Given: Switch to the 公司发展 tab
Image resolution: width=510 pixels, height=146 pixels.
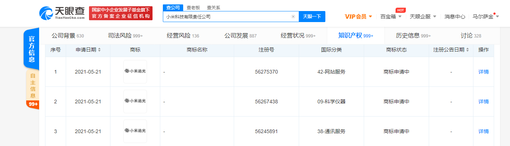Looking at the screenshot, I should click(x=240, y=36).
